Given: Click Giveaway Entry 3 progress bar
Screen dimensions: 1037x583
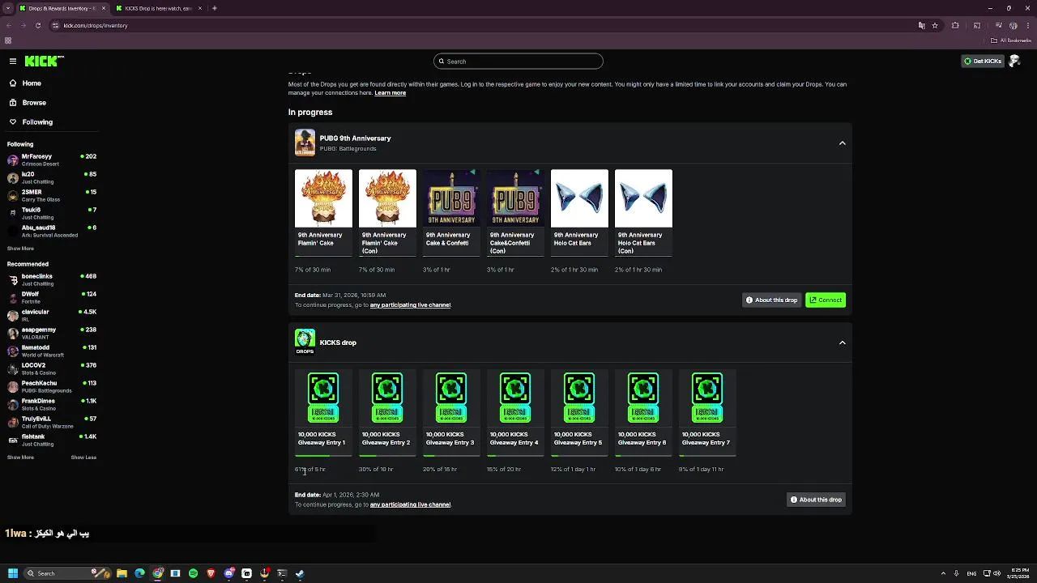Looking at the screenshot, I should [x=451, y=456].
